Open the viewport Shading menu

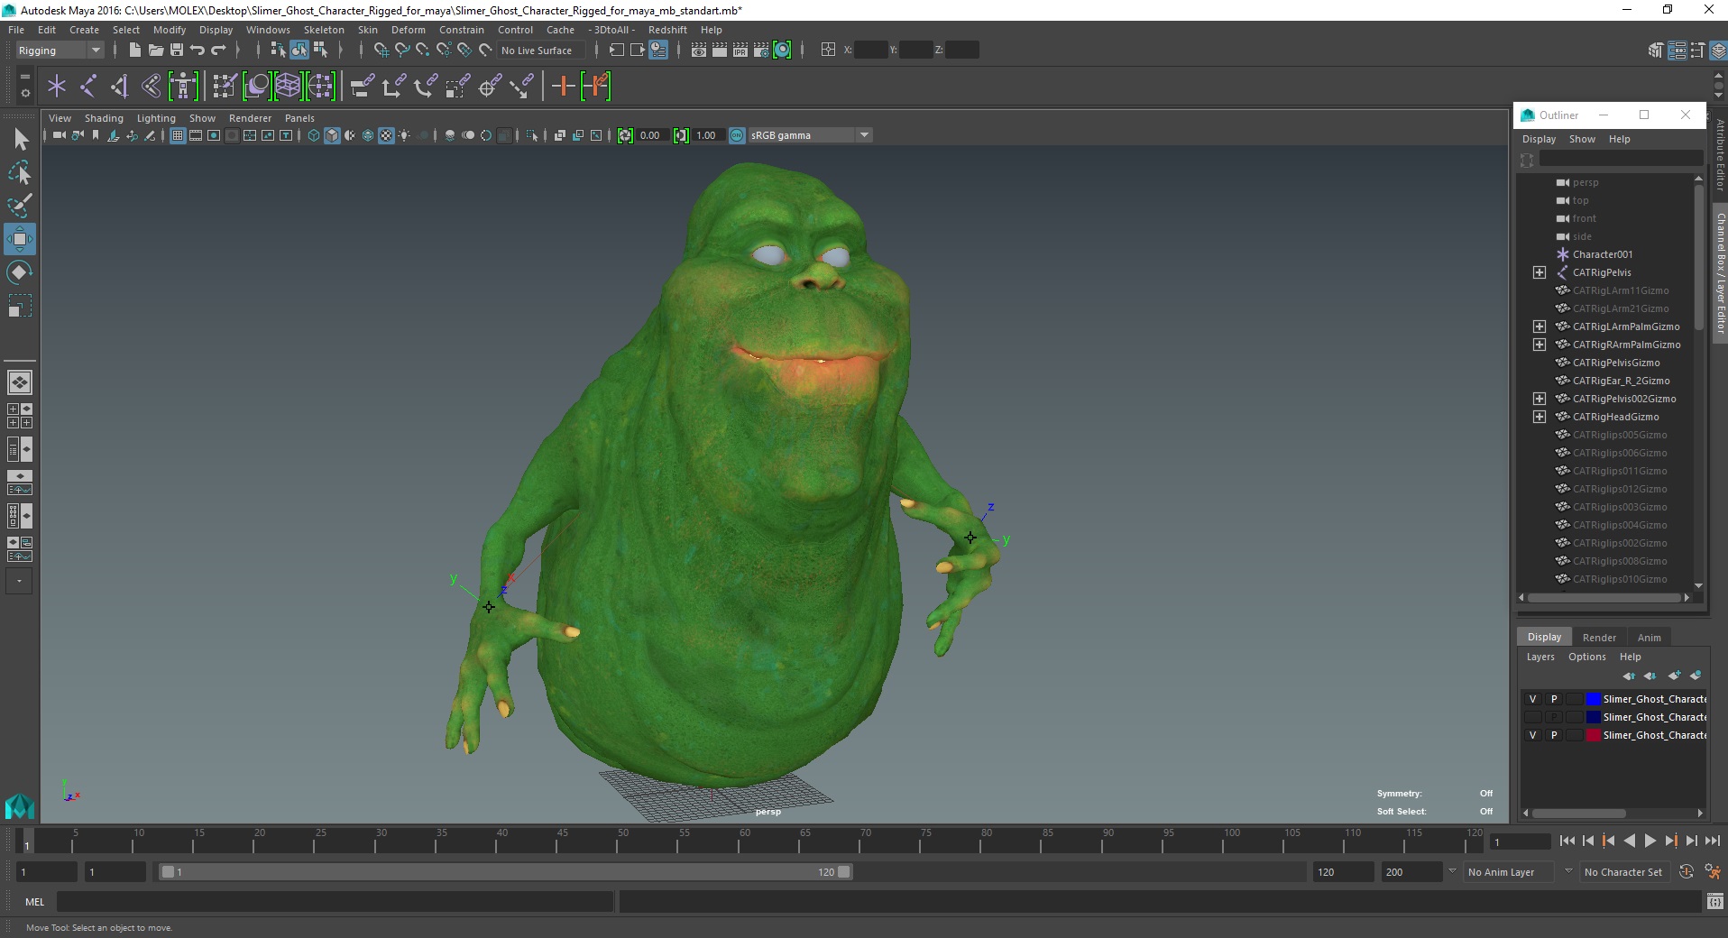coord(104,118)
